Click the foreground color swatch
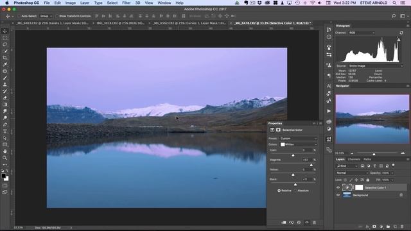Viewport: 411px width, 231px height. tap(3, 176)
